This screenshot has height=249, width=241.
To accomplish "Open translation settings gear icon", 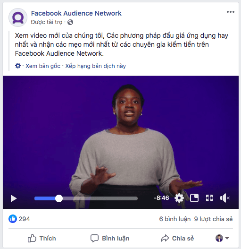I will point(18,66).
